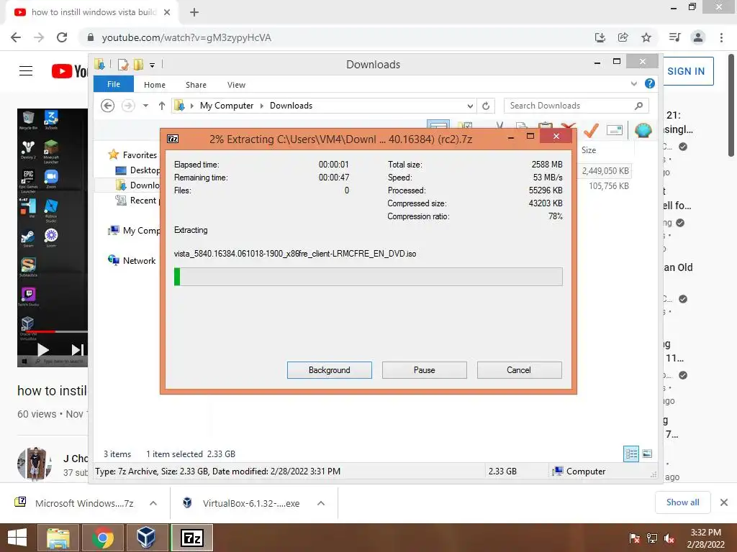737x552 pixels.
Task: Open the Customize Quick Access Toolbar dropdown
Action: click(x=153, y=65)
